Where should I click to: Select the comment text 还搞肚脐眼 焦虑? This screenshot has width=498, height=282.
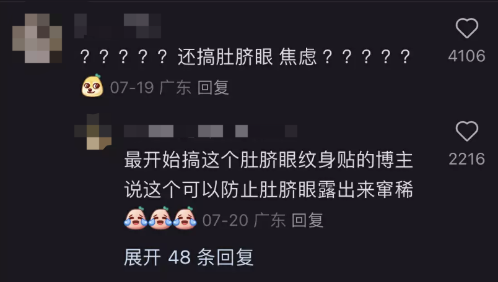tap(247, 57)
